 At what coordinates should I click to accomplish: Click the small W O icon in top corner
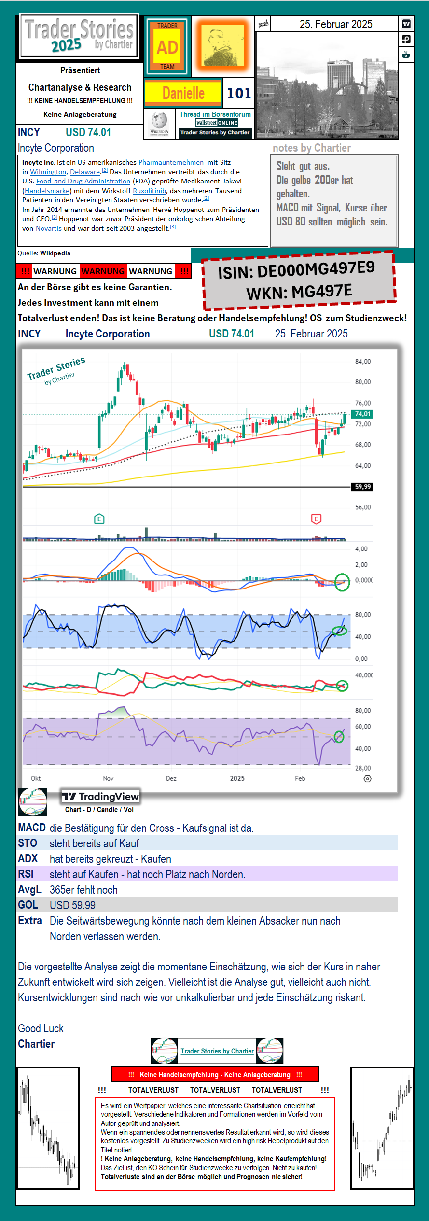tap(406, 55)
